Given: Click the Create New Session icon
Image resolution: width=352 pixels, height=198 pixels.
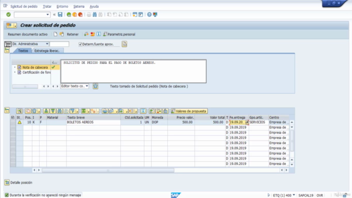Looking at the screenshot, I should point(135,15).
